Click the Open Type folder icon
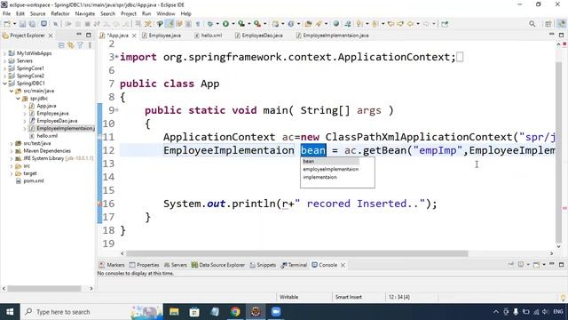 [x=308, y=24]
